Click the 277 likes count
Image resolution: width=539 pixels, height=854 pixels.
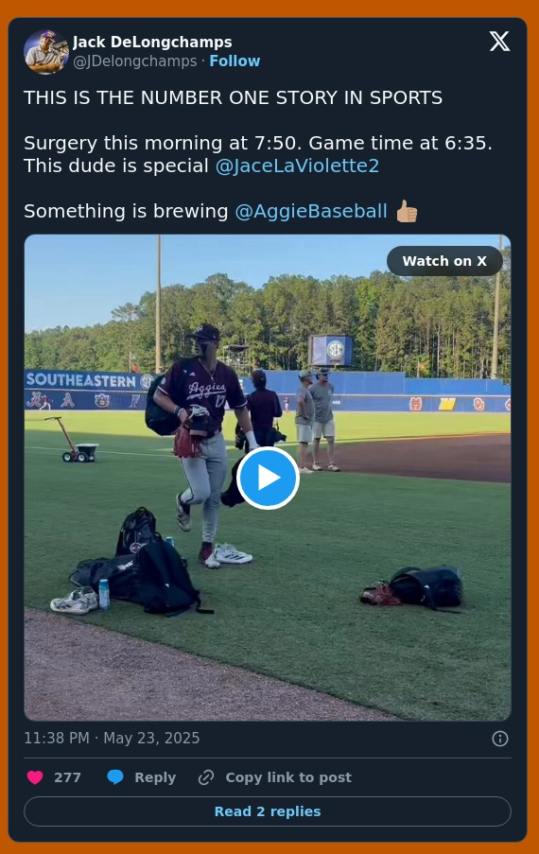(67, 777)
